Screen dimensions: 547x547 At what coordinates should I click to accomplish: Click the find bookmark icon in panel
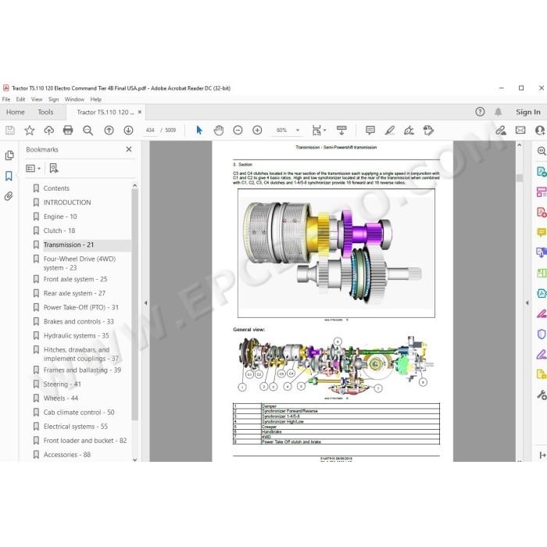54,169
